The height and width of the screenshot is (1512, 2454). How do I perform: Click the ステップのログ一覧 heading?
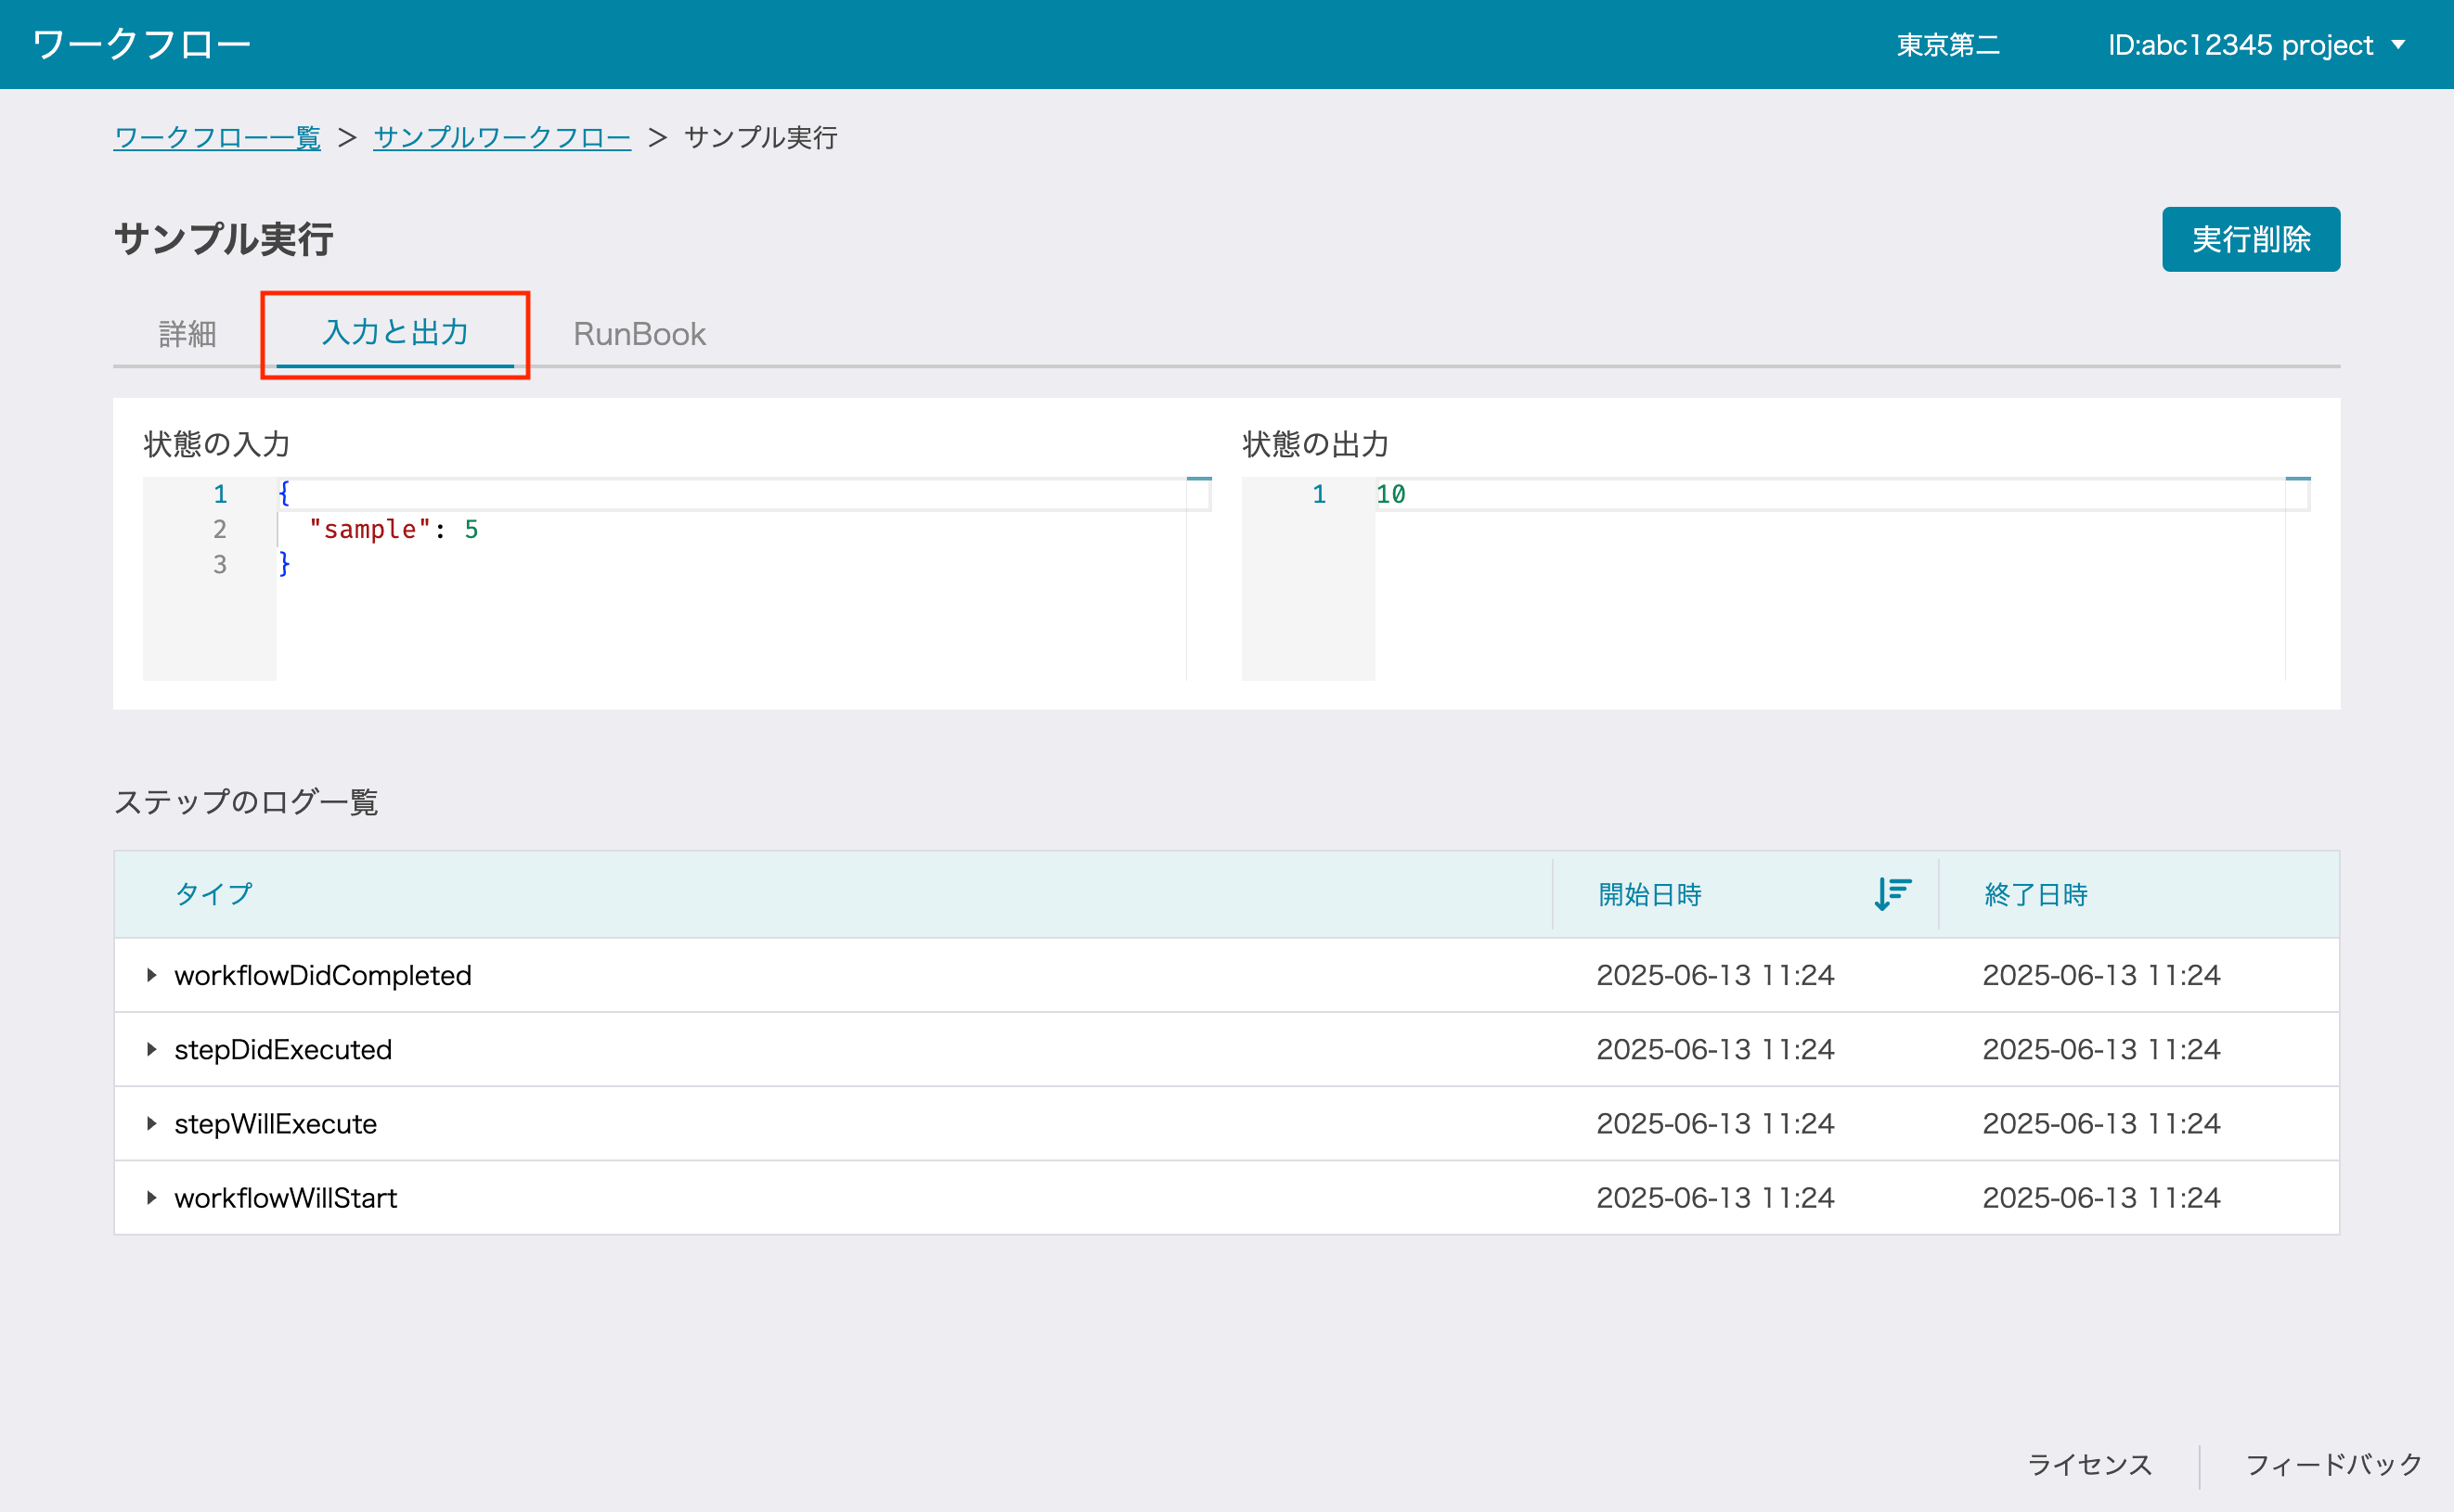tap(245, 802)
